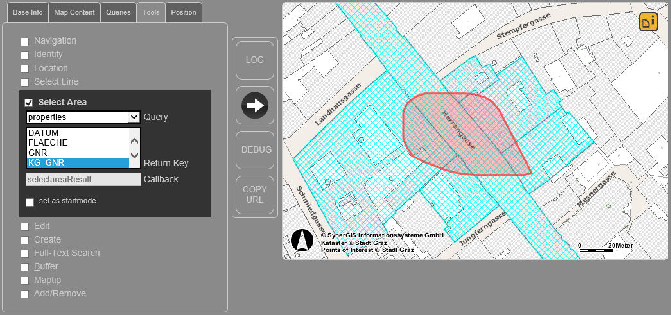The height and width of the screenshot is (315, 671).
Task: Click the 20Meter scale bar
Action: click(605, 248)
